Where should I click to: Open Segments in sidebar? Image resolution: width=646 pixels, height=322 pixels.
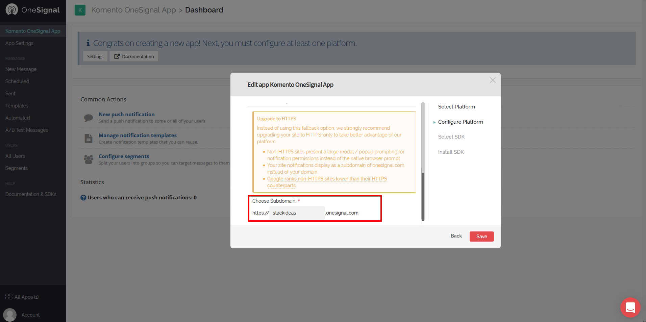click(x=17, y=168)
